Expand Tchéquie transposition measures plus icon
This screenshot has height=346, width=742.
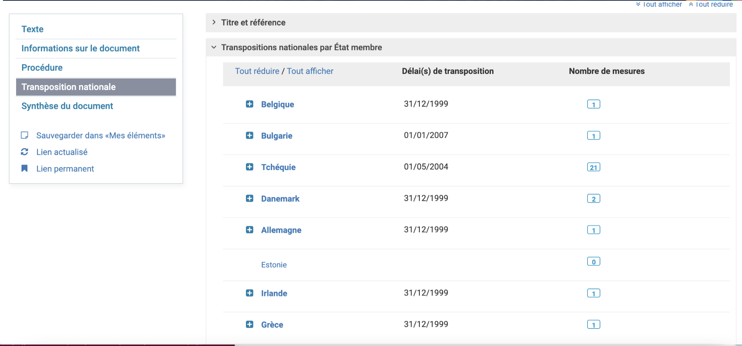click(x=249, y=167)
